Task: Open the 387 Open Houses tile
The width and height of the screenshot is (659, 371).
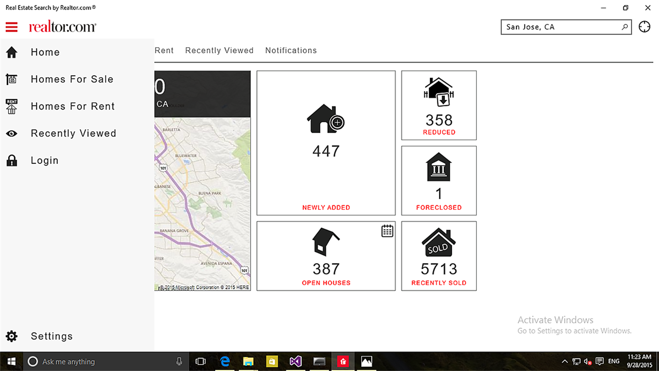Action: tap(326, 256)
